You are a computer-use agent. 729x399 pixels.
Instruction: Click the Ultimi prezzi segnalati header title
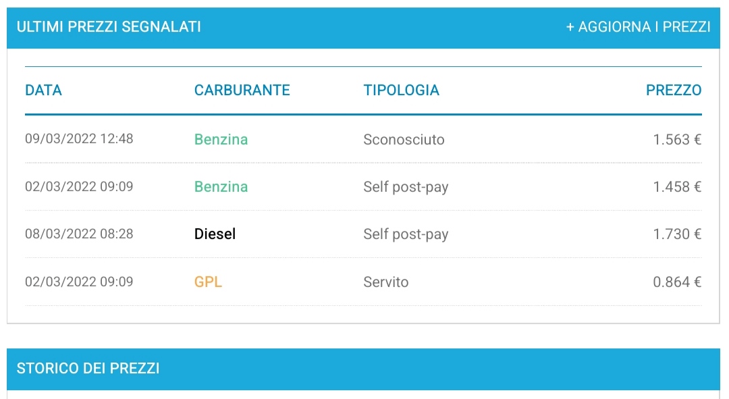(x=109, y=27)
